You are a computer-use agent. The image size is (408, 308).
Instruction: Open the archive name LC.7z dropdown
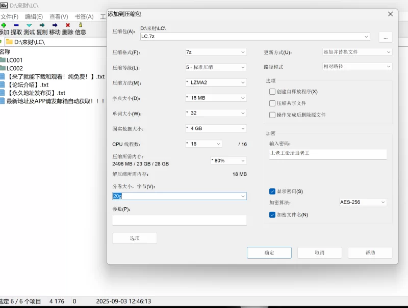click(366, 37)
